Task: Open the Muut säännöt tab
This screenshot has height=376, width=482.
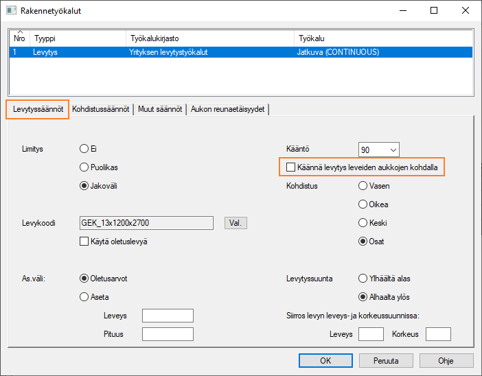Action: click(x=160, y=109)
